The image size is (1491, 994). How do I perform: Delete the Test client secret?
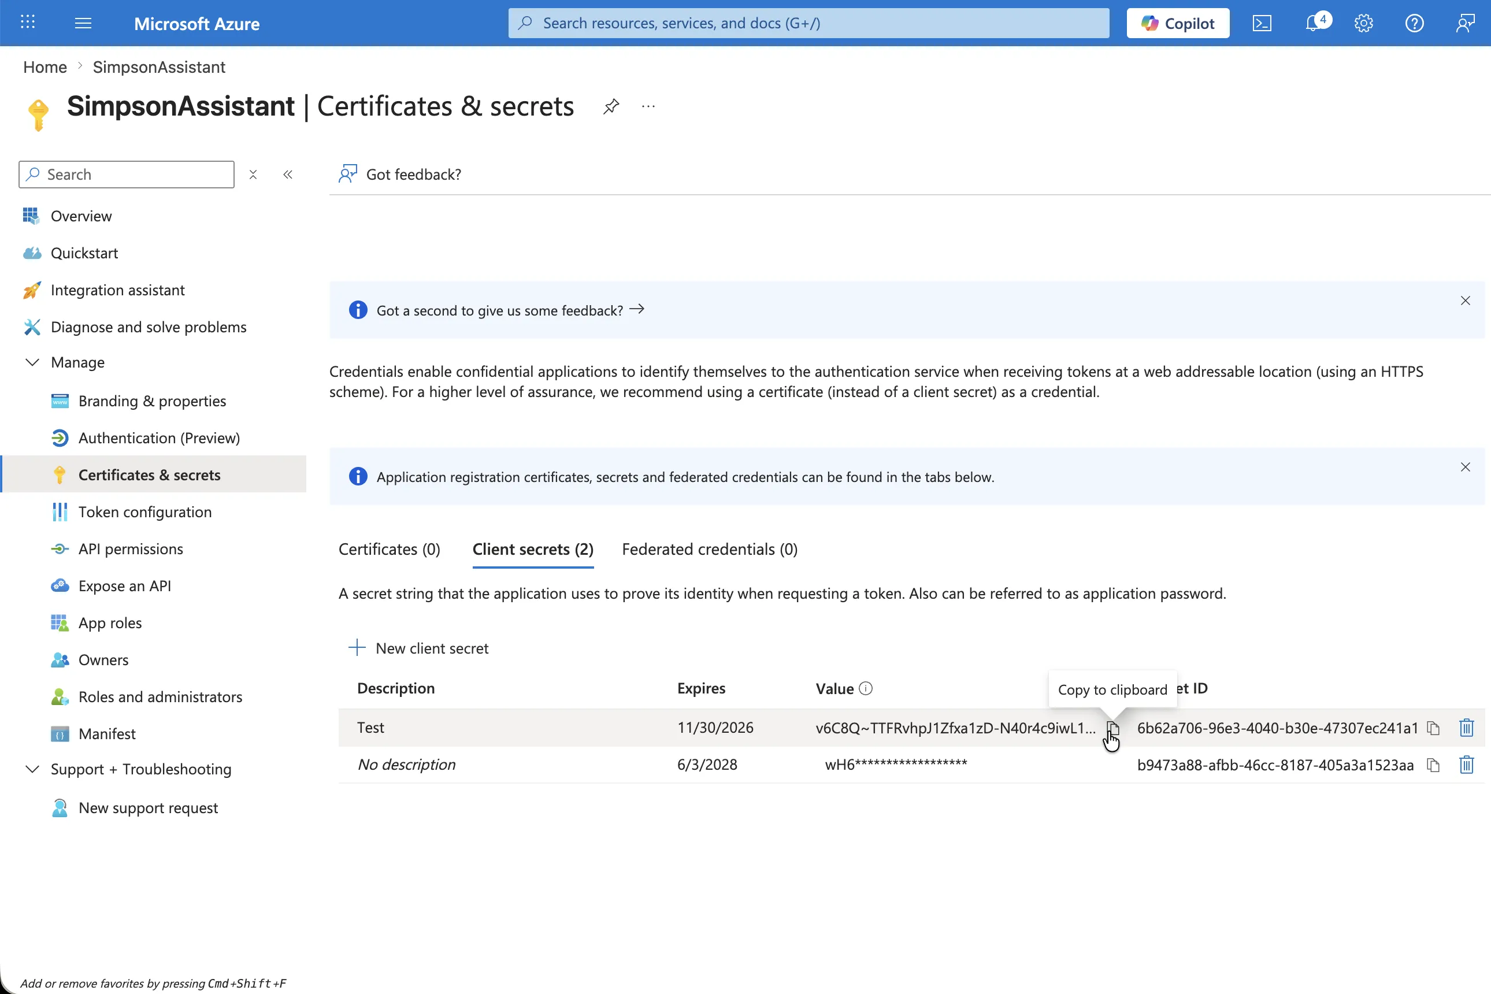[x=1466, y=728]
